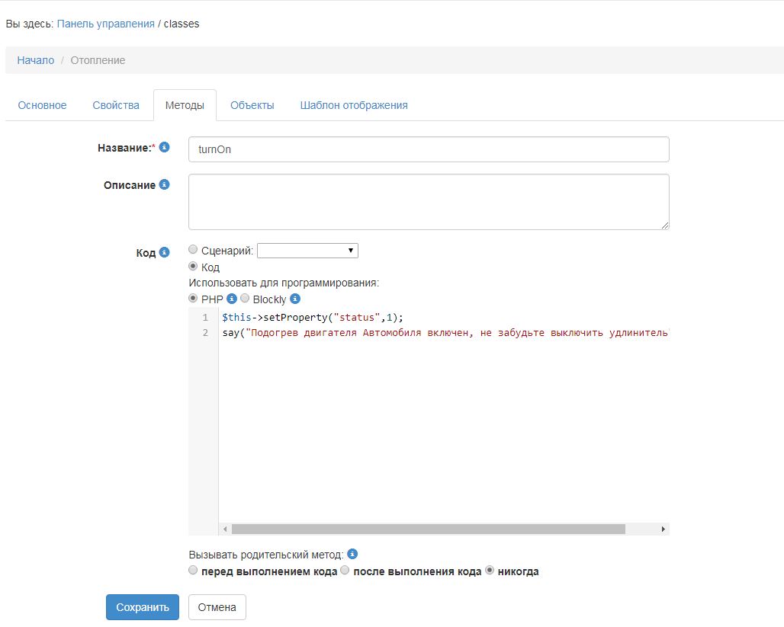The height and width of the screenshot is (627, 784).
Task: Click right arrow of code editor scrollbar
Action: [663, 529]
